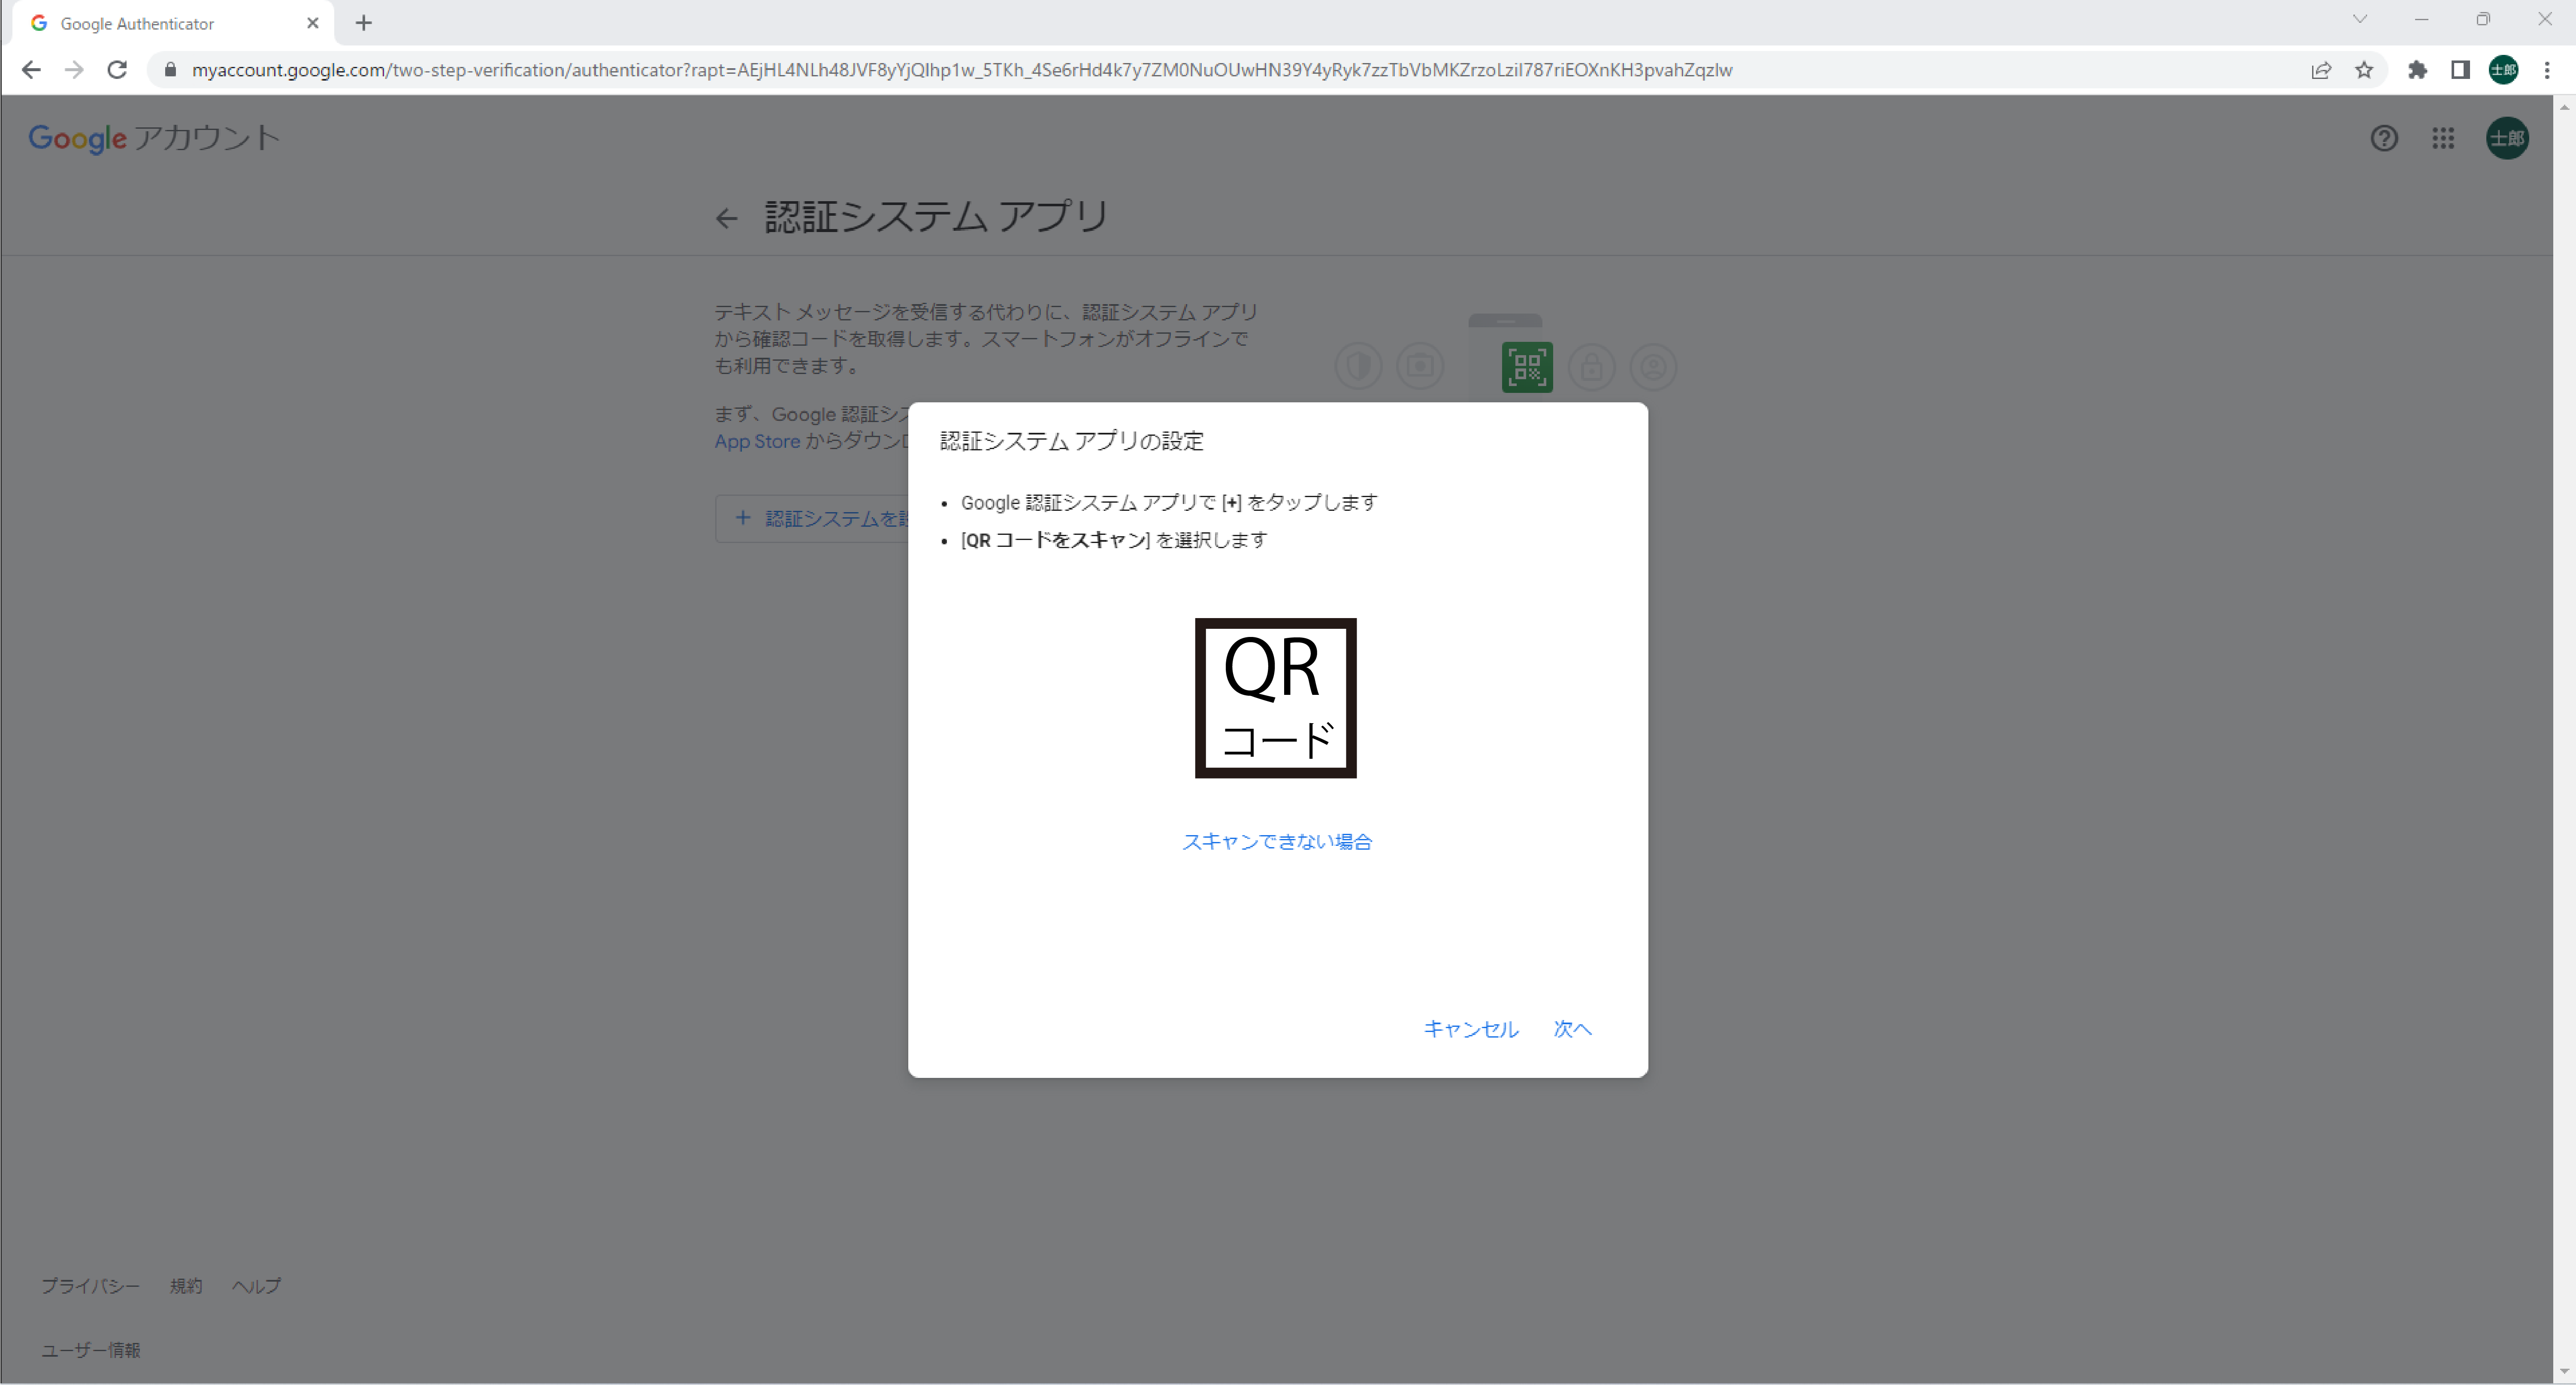
Task: Click ユーザー情報 at the bottom
Action: pos(90,1350)
